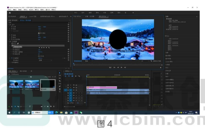Click the free draw bezier mask pen

click(x=18, y=44)
